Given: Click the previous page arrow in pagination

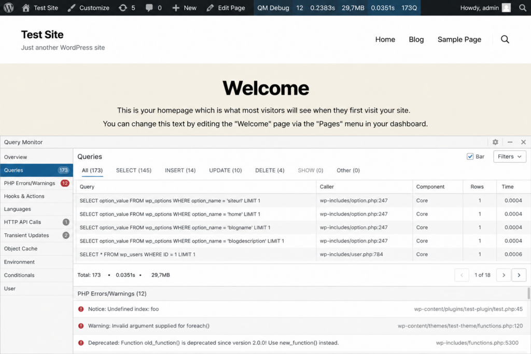Looking at the screenshot, I should [x=462, y=275].
